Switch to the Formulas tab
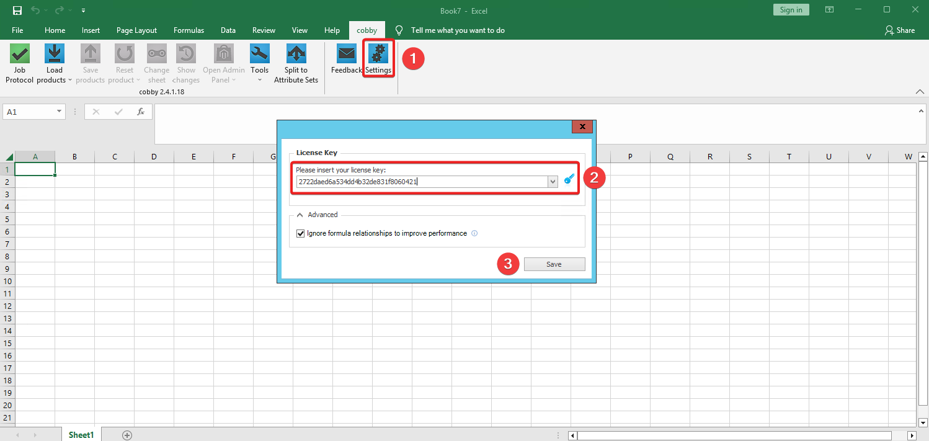 tap(189, 30)
